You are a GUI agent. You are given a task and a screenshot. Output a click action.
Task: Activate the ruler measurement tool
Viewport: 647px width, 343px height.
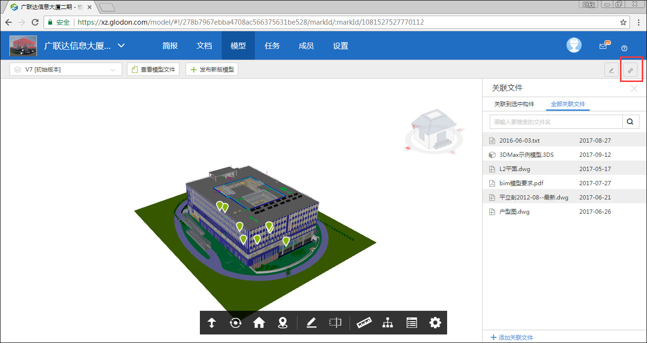364,323
